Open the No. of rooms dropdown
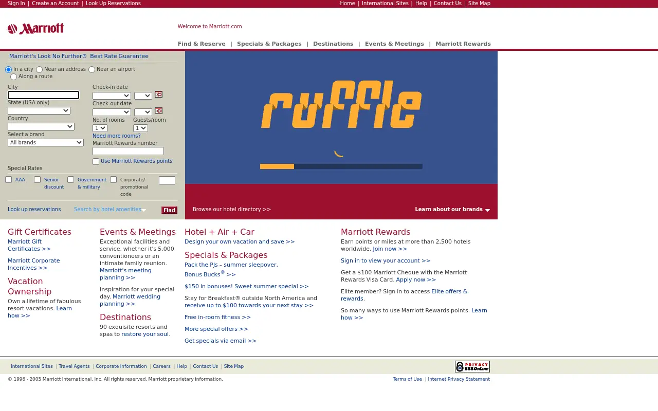This screenshot has width=658, height=411. pyautogui.click(x=100, y=128)
